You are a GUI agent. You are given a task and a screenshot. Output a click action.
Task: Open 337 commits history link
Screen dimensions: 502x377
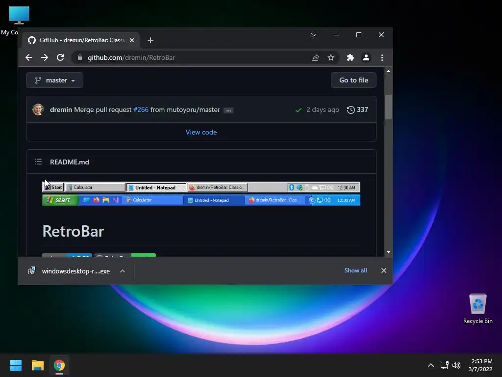tap(357, 109)
